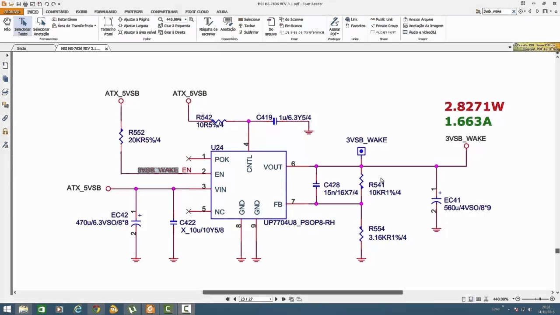Click the Instantâneo snapshot tool
Viewport: 560px width, 315px height.
[64, 19]
